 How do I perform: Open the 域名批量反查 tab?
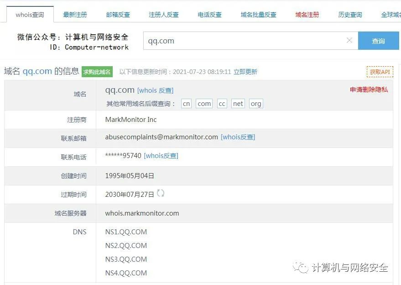258,15
